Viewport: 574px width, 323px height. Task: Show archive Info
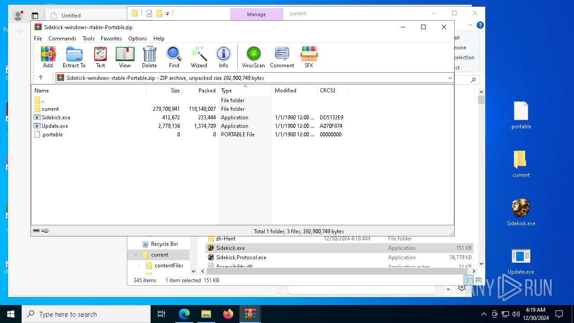(x=223, y=57)
